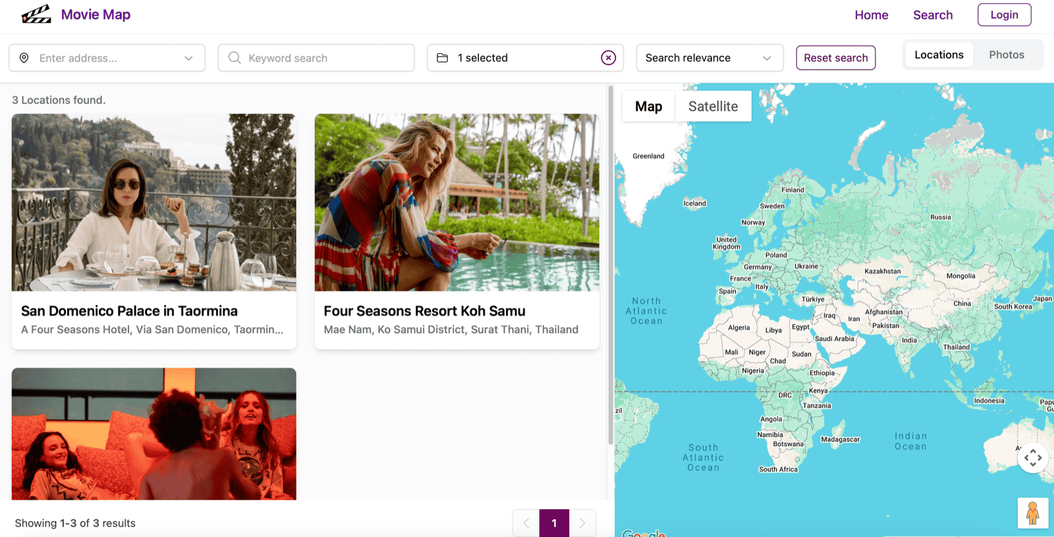
Task: Click Mongolia label on the map
Action: tap(961, 276)
